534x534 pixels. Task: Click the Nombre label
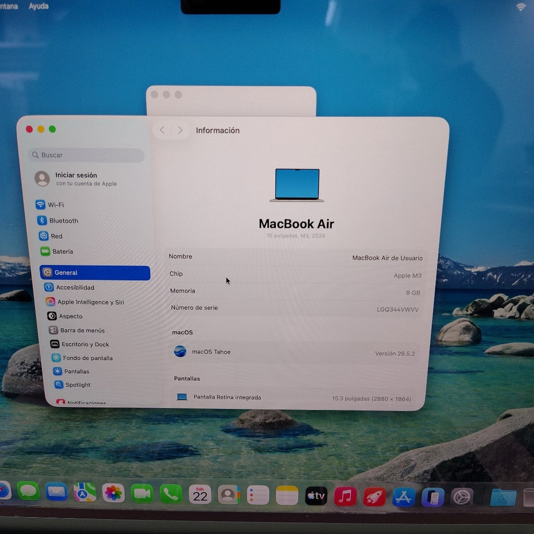click(x=180, y=257)
